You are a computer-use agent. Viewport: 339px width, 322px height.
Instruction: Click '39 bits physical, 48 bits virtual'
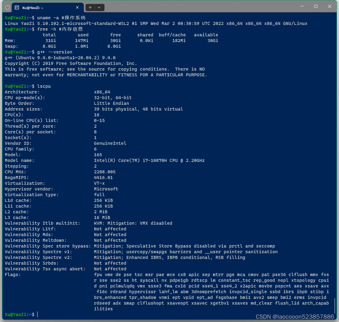pyautogui.click(x=138, y=109)
